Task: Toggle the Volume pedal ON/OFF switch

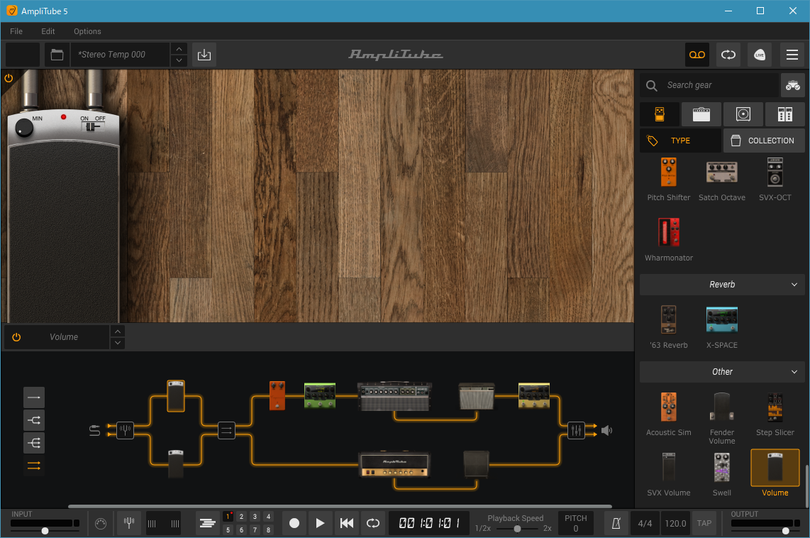Action: pyautogui.click(x=92, y=126)
